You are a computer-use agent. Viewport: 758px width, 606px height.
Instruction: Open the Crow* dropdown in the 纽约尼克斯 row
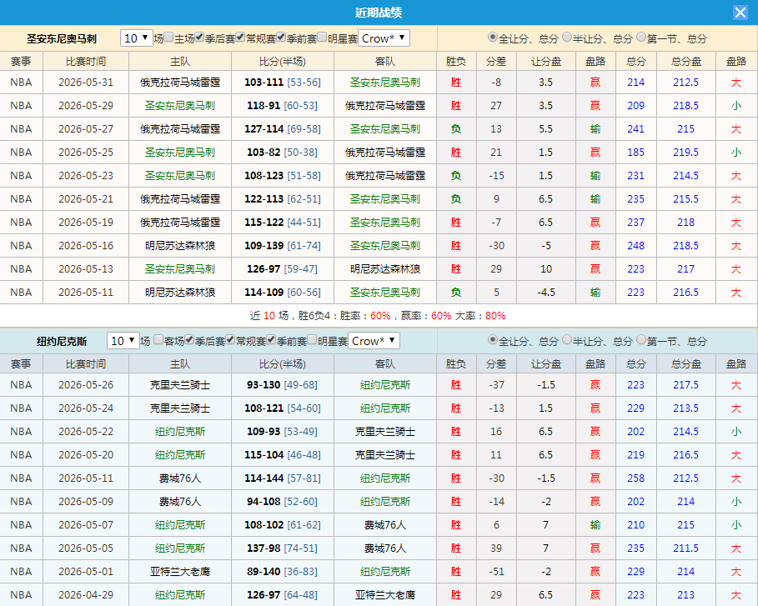click(x=374, y=341)
